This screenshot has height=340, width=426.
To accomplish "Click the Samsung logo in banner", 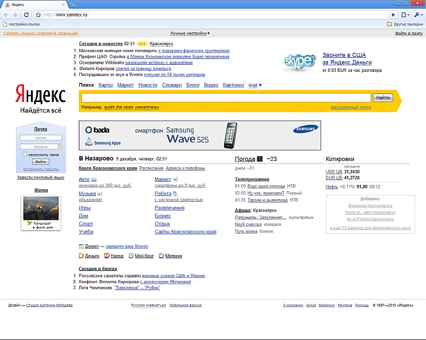I will 306,129.
